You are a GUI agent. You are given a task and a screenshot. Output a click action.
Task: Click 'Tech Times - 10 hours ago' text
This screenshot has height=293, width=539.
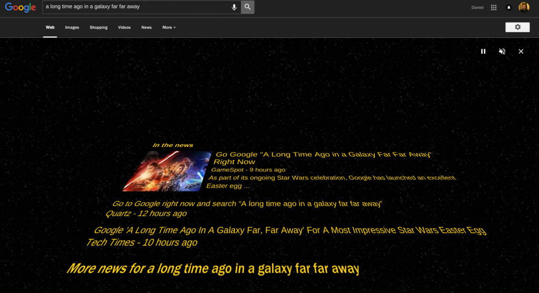(141, 243)
